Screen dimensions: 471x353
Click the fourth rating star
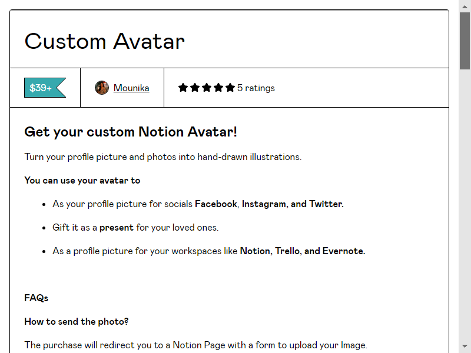[x=218, y=88]
